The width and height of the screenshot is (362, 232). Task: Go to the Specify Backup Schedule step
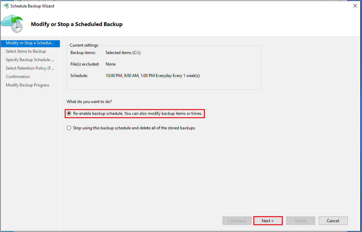tap(30, 59)
